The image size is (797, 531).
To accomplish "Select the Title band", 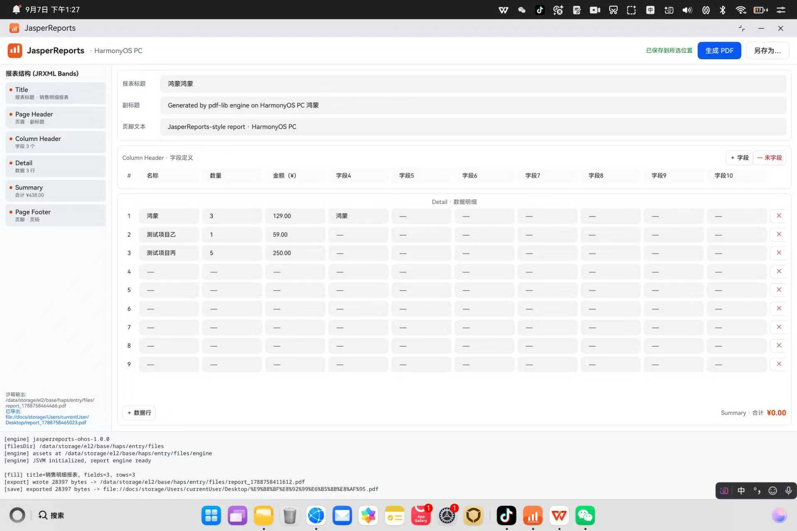I will click(x=56, y=93).
